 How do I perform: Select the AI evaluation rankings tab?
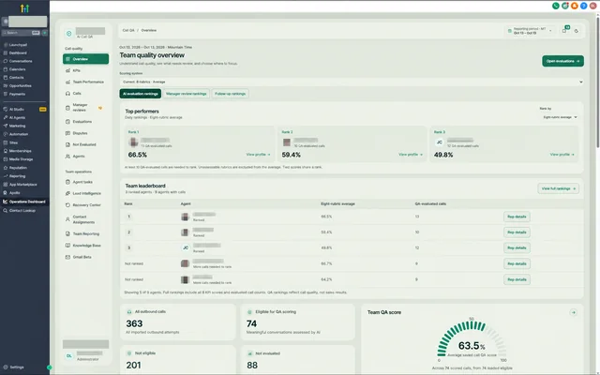pos(140,94)
